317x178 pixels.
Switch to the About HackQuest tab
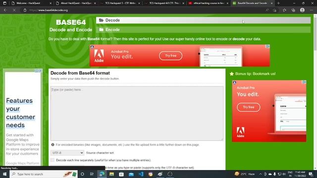[76, 3]
